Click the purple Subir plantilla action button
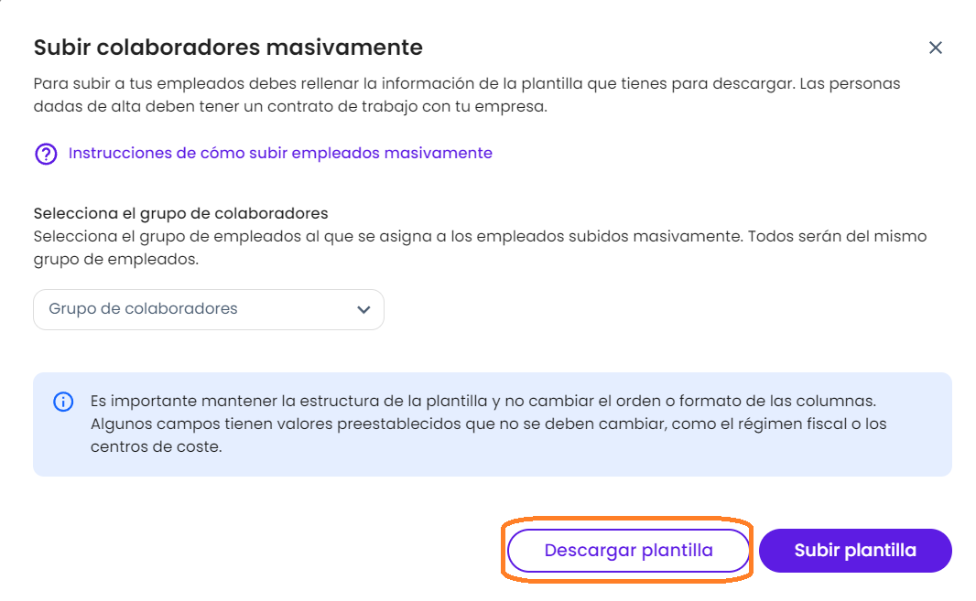Screen dimensions: 976x601 [x=854, y=550]
